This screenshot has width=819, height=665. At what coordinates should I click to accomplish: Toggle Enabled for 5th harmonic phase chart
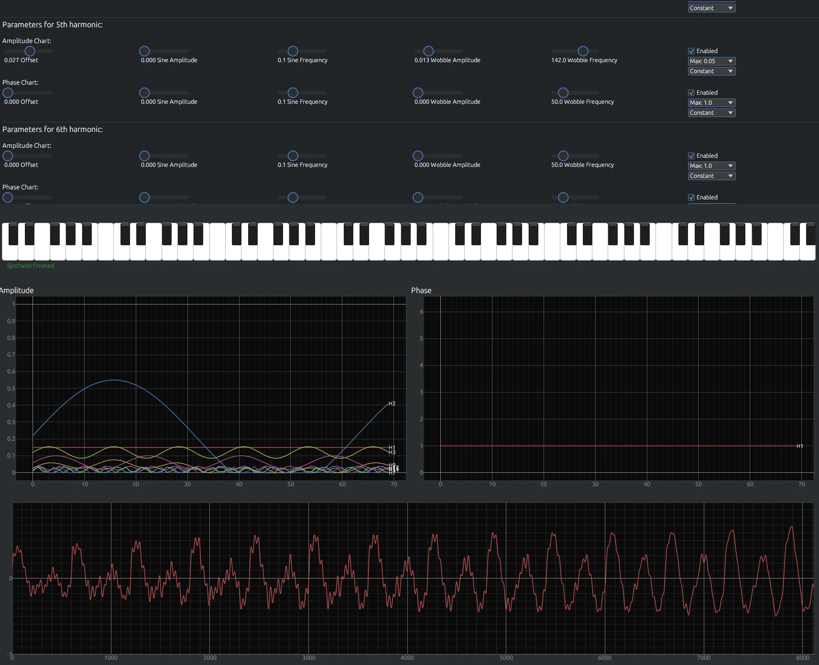pyautogui.click(x=691, y=93)
